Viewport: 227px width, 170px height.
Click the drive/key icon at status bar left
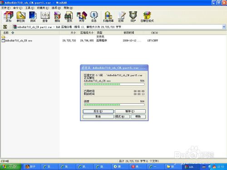tap(5, 161)
